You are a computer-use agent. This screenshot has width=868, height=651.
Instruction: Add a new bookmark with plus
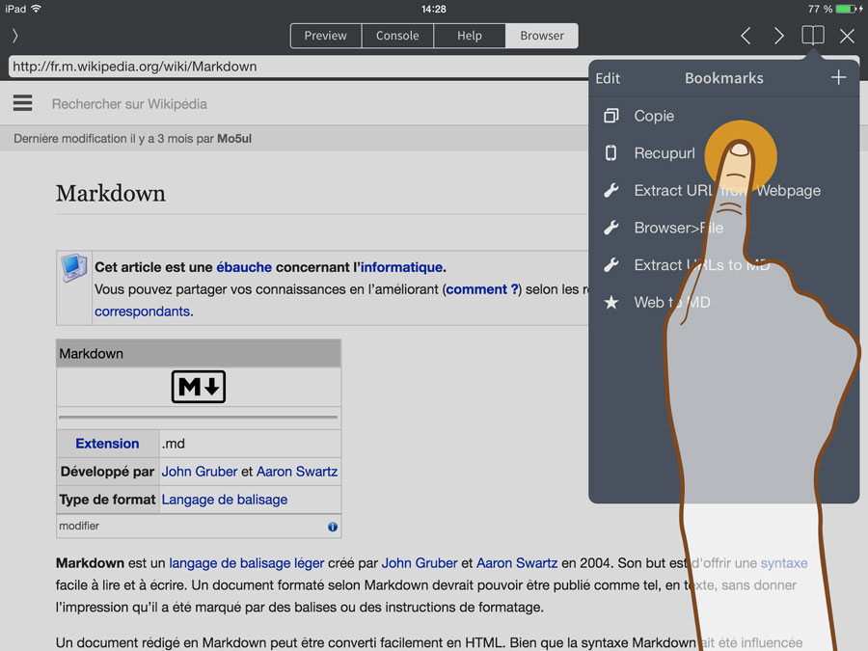(x=839, y=77)
